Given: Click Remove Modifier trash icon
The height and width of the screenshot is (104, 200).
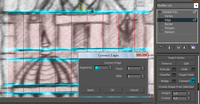Looking at the screenshot, I should pos(184,47).
